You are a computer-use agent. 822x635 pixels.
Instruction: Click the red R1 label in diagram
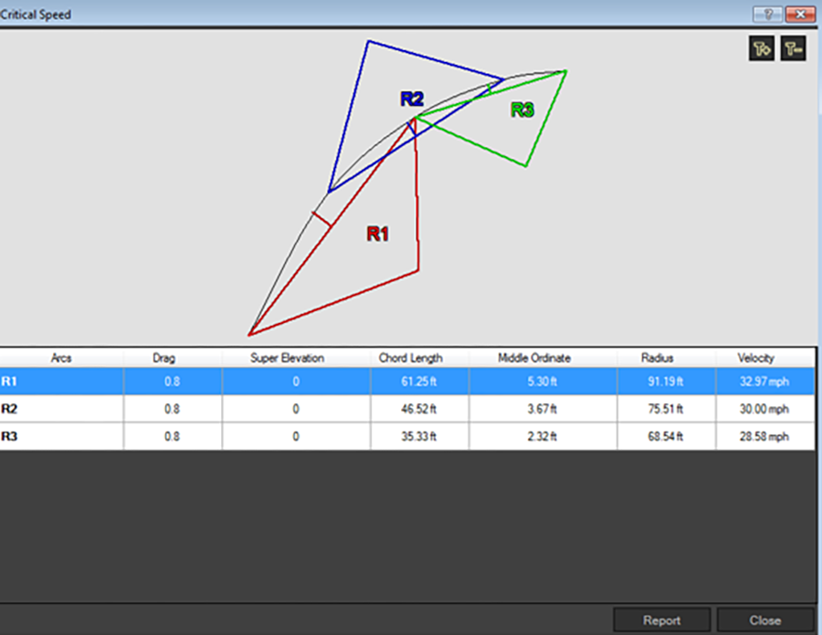click(x=377, y=234)
